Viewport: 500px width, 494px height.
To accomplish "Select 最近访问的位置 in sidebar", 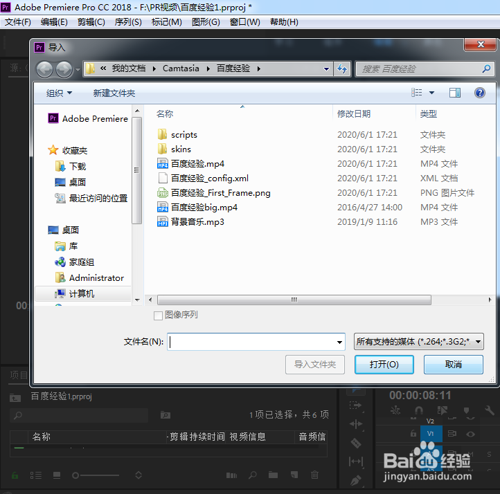I will point(91,198).
